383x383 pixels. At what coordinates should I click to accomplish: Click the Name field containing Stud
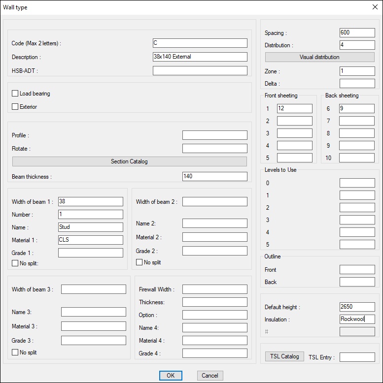point(91,227)
